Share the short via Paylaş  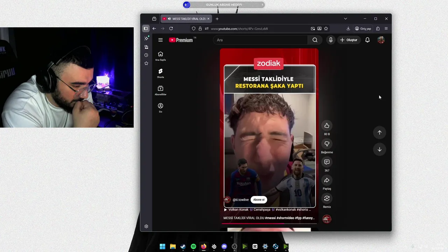(327, 180)
